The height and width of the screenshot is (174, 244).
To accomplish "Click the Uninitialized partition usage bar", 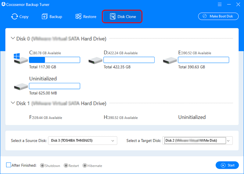I will [55, 86].
